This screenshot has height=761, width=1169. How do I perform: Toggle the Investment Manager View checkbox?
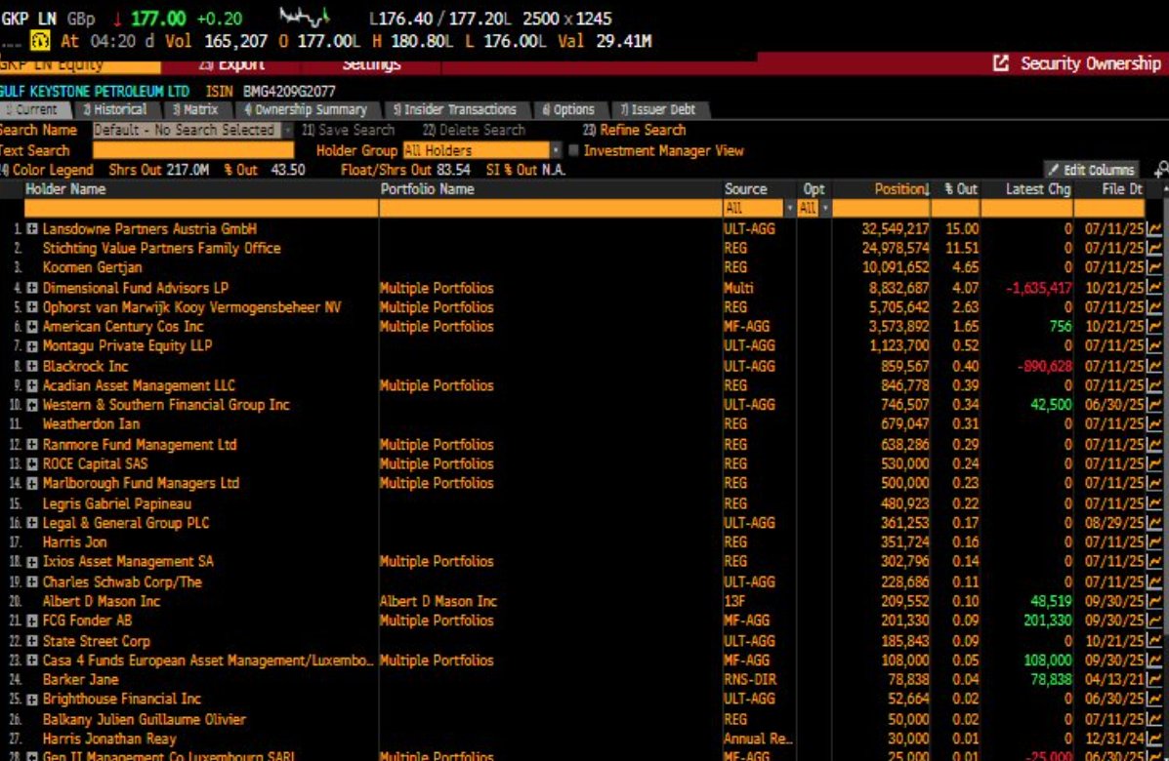(573, 150)
